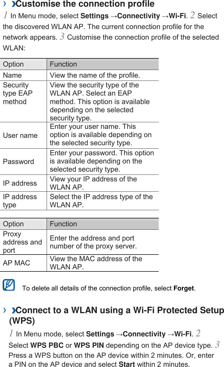Click the 'Option' header of the first table
224x367 pixels.
pos(13,64)
